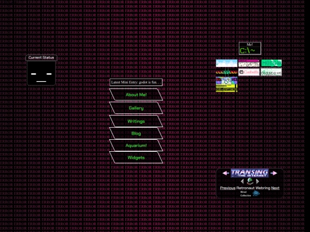Open the Caitsith site badge
The width and height of the screenshot is (310, 232).
click(x=249, y=72)
